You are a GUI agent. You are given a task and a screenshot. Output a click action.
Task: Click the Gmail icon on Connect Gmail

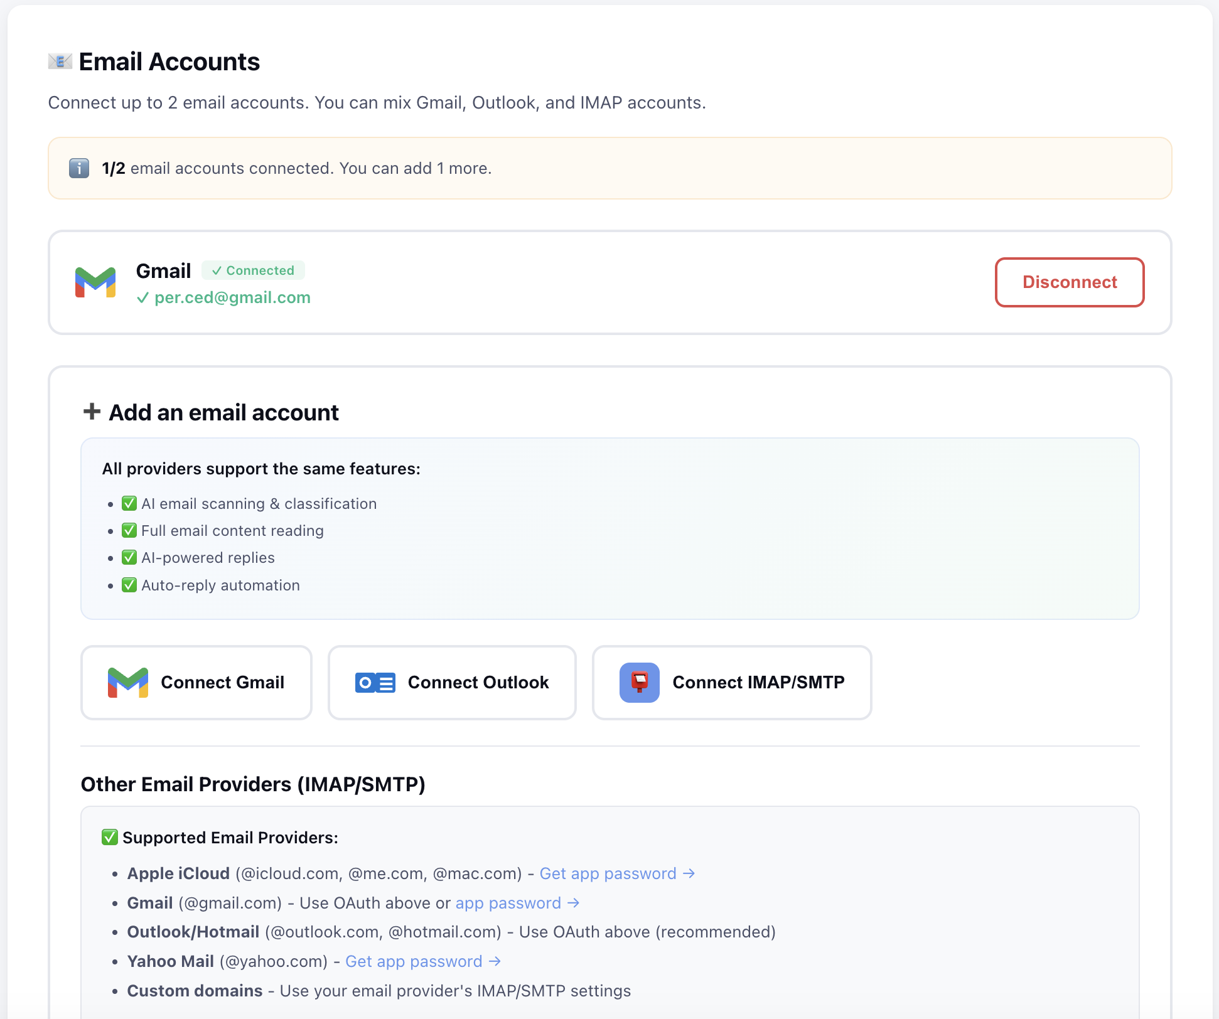click(128, 683)
